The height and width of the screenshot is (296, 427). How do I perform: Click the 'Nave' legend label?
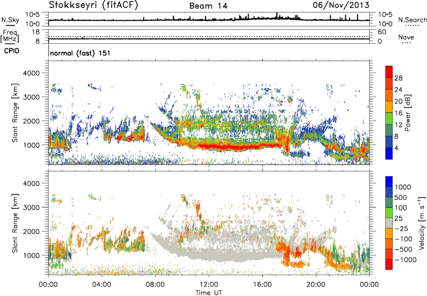(406, 37)
